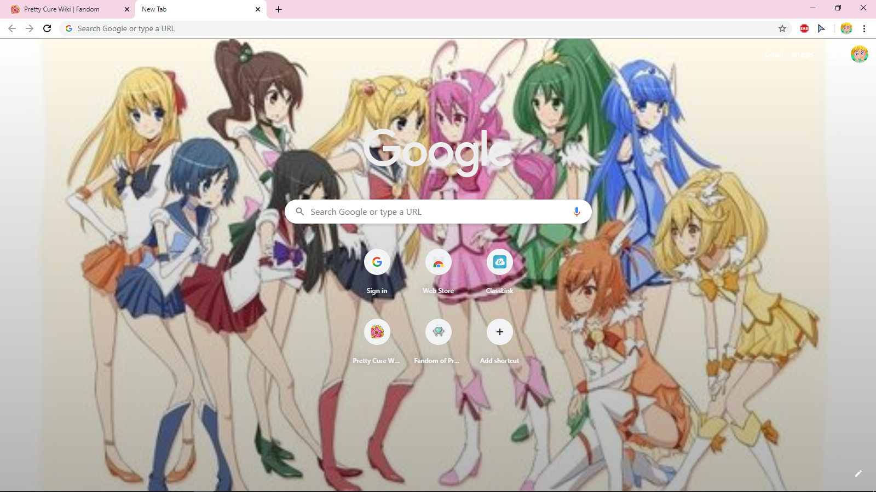
Task: Close the New Tab tab
Action: point(258,9)
